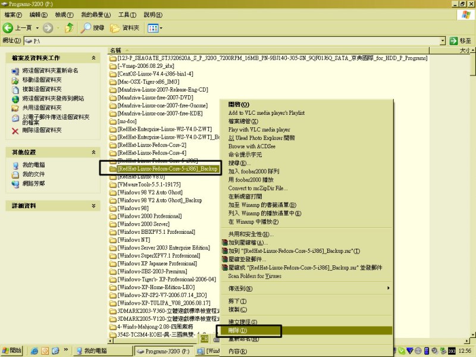
Task: Click the 名稱 column header
Action: [x=268, y=51]
